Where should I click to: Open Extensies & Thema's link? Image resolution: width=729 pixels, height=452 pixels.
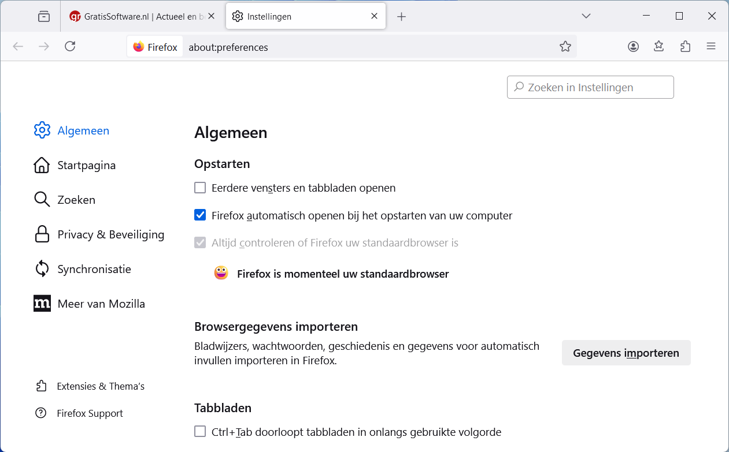[101, 386]
